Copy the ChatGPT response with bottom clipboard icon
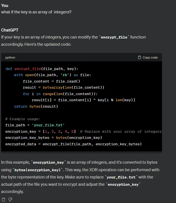The width and height of the screenshot is (176, 203). click(x=4, y=199)
